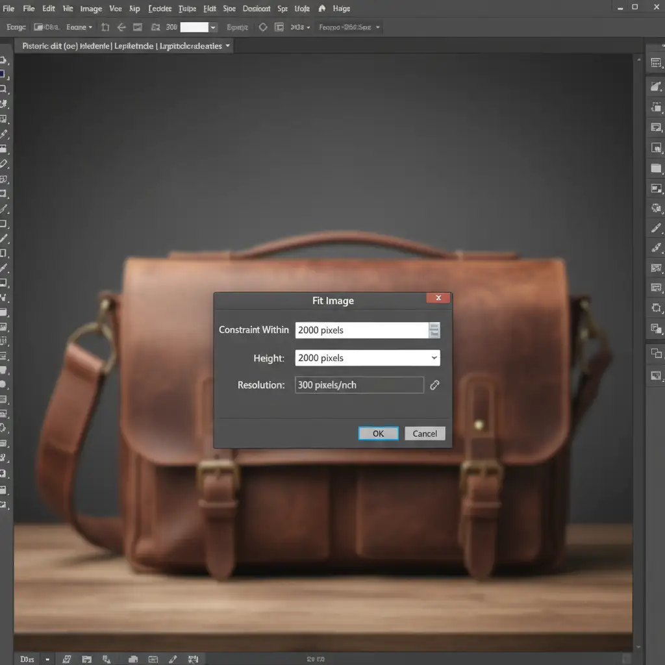Close the Fit Image dialog with red X

coord(438,298)
